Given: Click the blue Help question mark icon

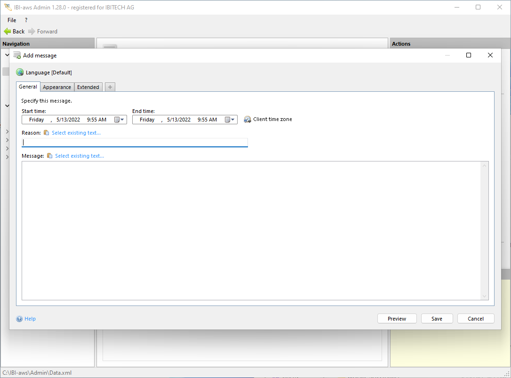Looking at the screenshot, I should 19,319.
